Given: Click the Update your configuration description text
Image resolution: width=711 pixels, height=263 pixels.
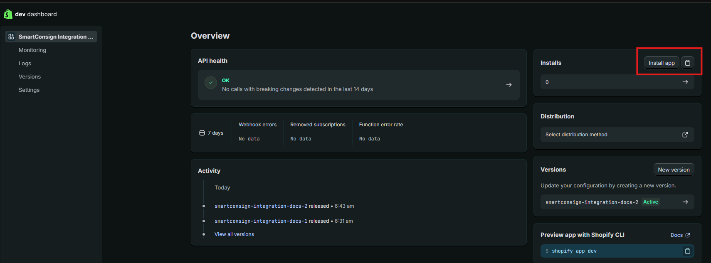Looking at the screenshot, I should click(x=608, y=186).
